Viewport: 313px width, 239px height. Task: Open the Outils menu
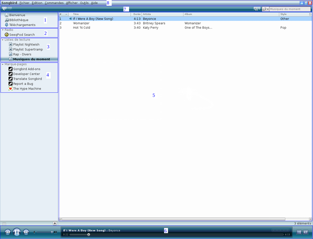click(84, 3)
